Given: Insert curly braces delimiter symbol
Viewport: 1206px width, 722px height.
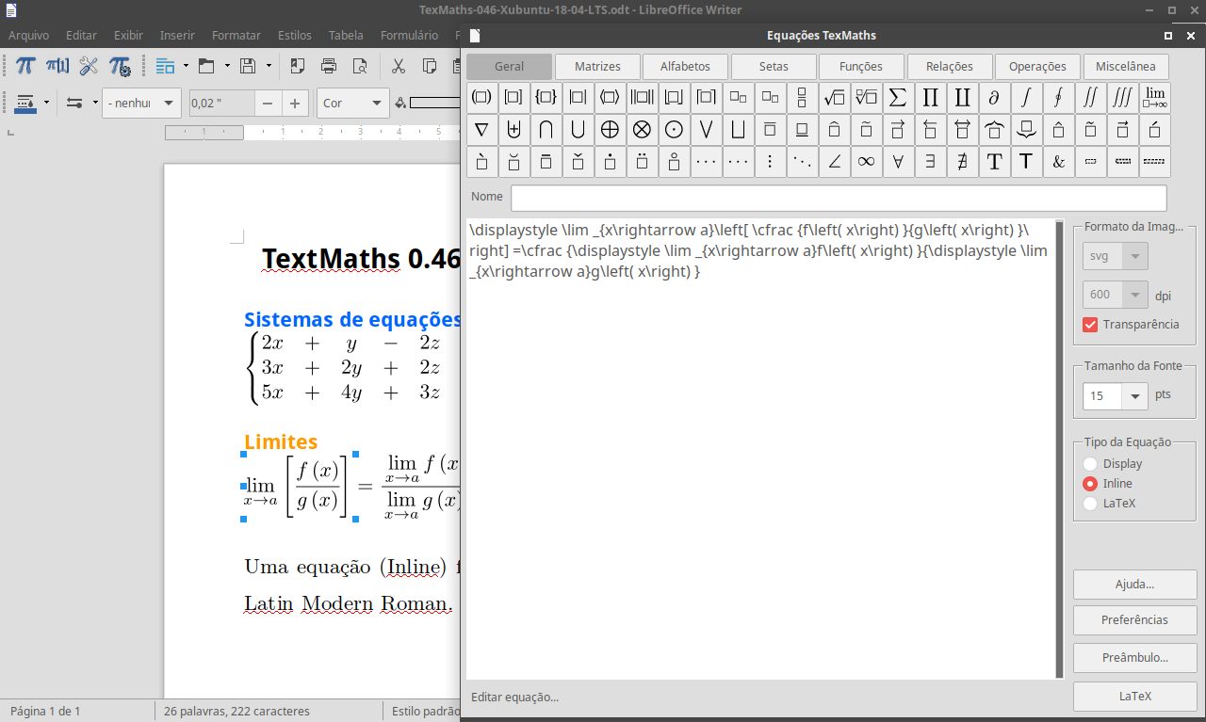Looking at the screenshot, I should point(546,97).
